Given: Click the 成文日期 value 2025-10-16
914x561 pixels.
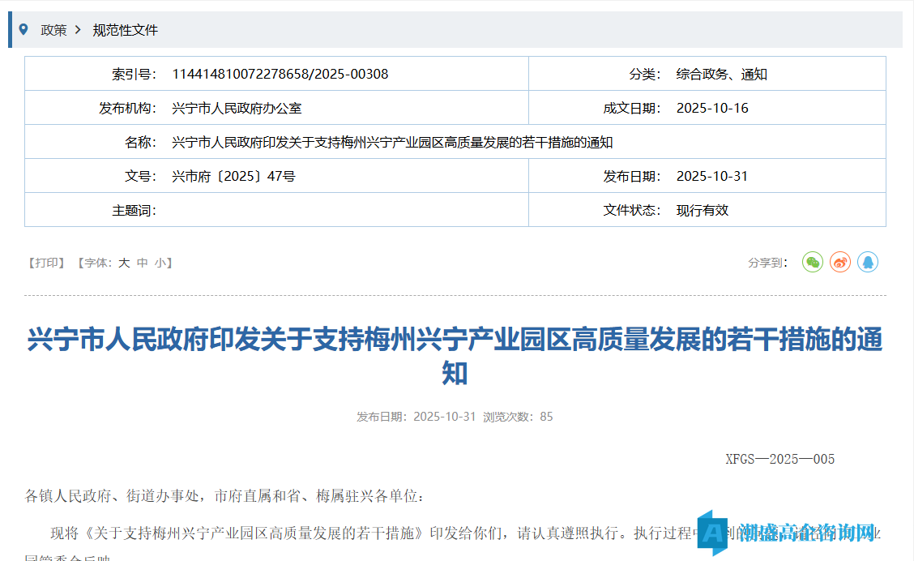Looking at the screenshot, I should [711, 107].
